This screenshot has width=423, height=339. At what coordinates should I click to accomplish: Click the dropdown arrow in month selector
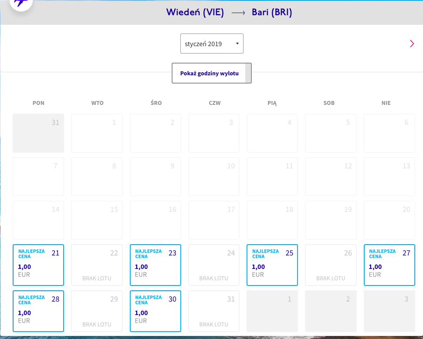(x=237, y=44)
